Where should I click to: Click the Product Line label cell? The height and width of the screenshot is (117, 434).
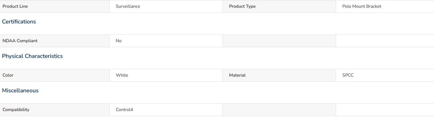tap(55, 6)
